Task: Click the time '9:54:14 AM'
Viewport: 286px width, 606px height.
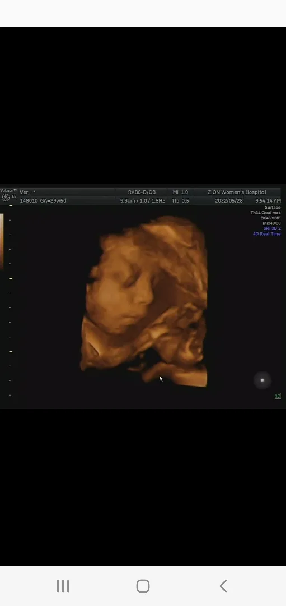Action: click(268, 201)
